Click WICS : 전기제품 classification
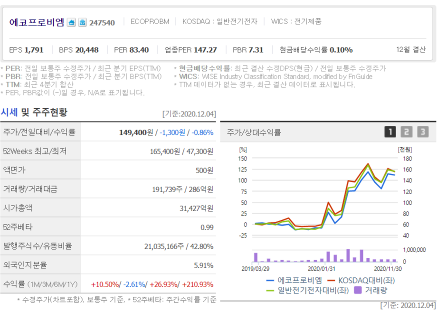Screen dimensions: 437x310 296,21
